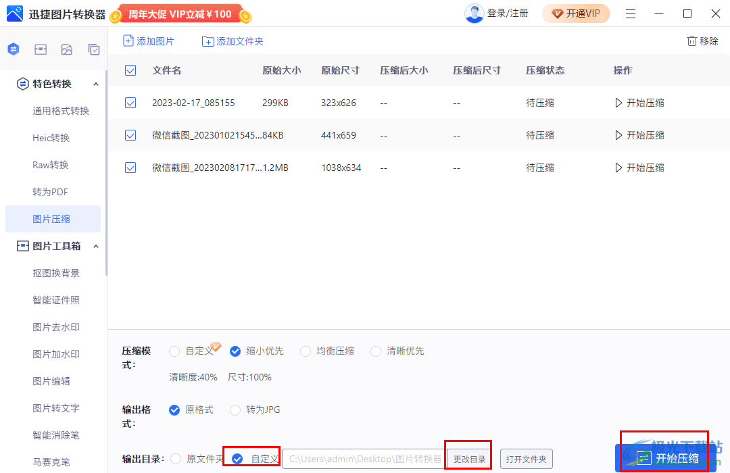The height and width of the screenshot is (473, 730).
Task: Open 智能证件照 tool
Action: pyautogui.click(x=56, y=300)
